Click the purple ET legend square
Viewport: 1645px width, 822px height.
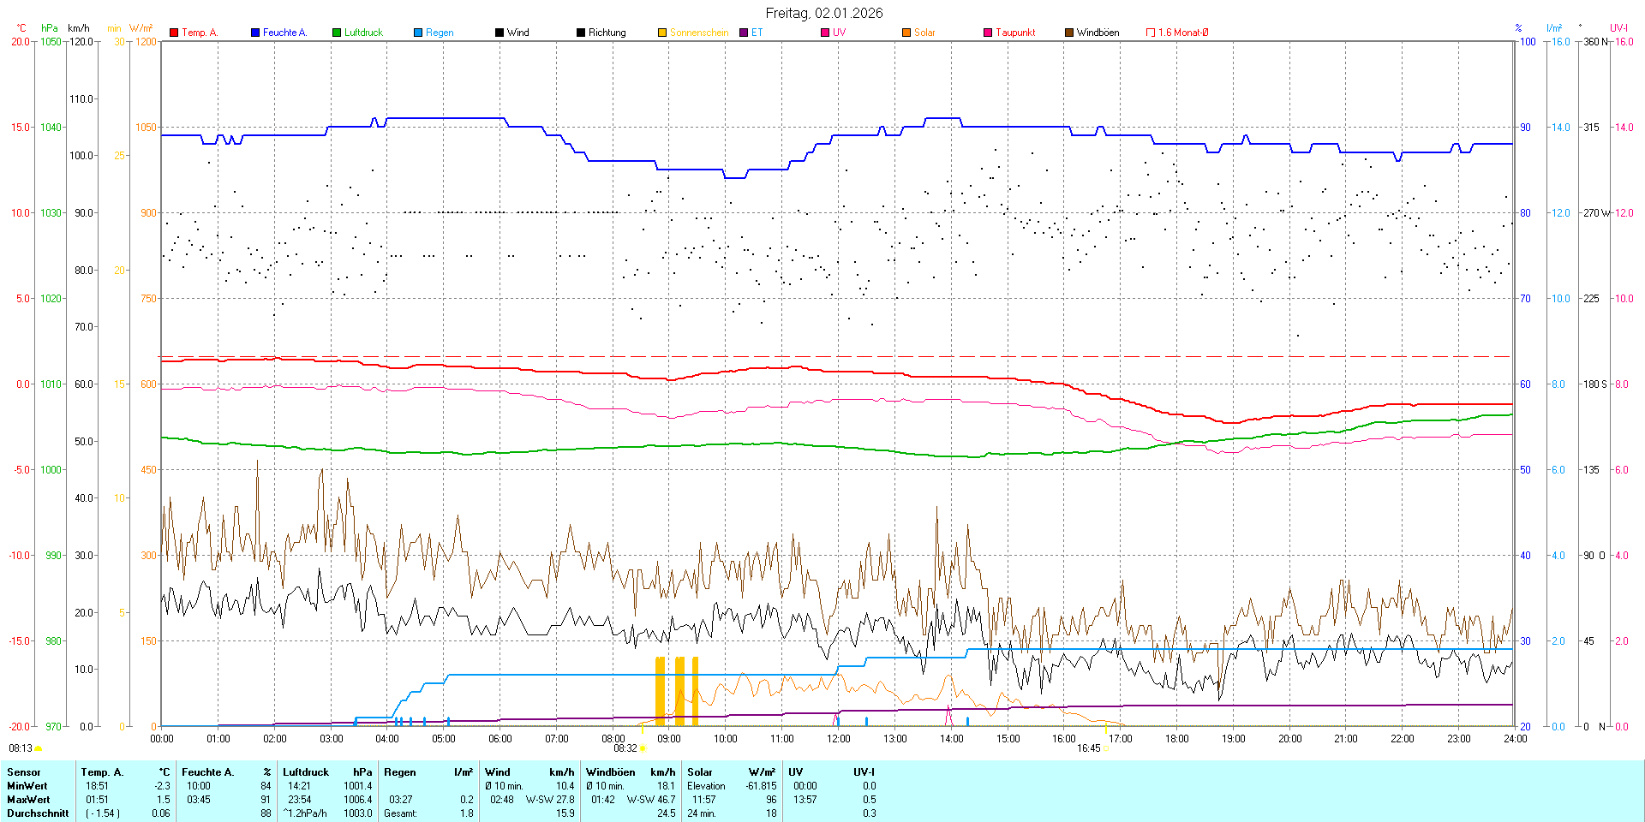[x=744, y=33]
